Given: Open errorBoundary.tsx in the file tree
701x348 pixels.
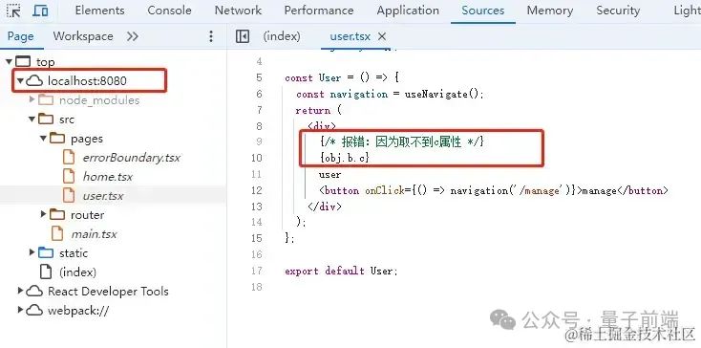Looking at the screenshot, I should [132, 158].
